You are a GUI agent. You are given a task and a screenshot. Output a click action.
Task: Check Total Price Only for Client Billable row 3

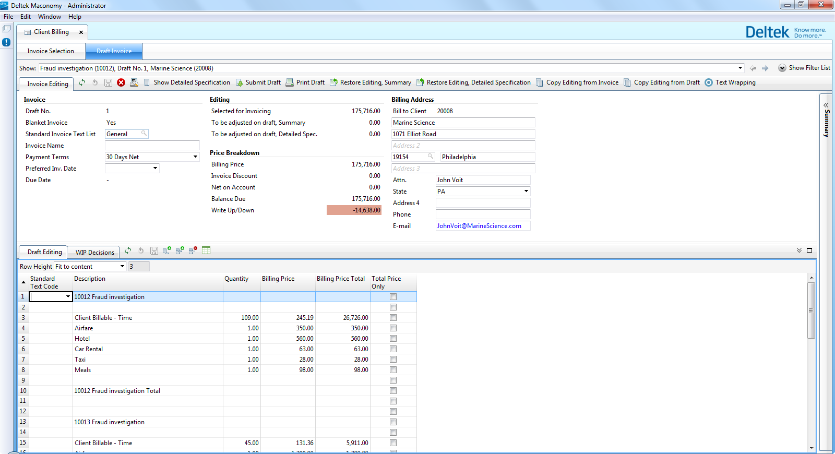tap(393, 318)
